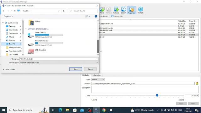Click the Apply button in VirtualBox

(181, 104)
